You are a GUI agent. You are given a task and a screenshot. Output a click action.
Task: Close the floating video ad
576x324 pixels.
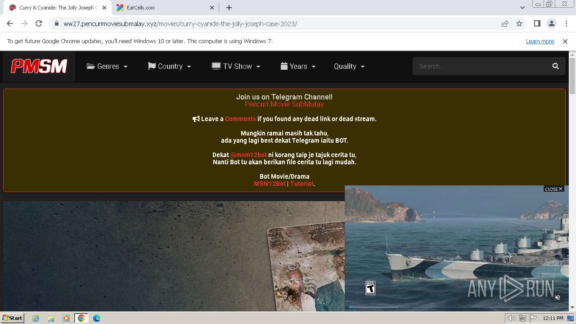(553, 189)
